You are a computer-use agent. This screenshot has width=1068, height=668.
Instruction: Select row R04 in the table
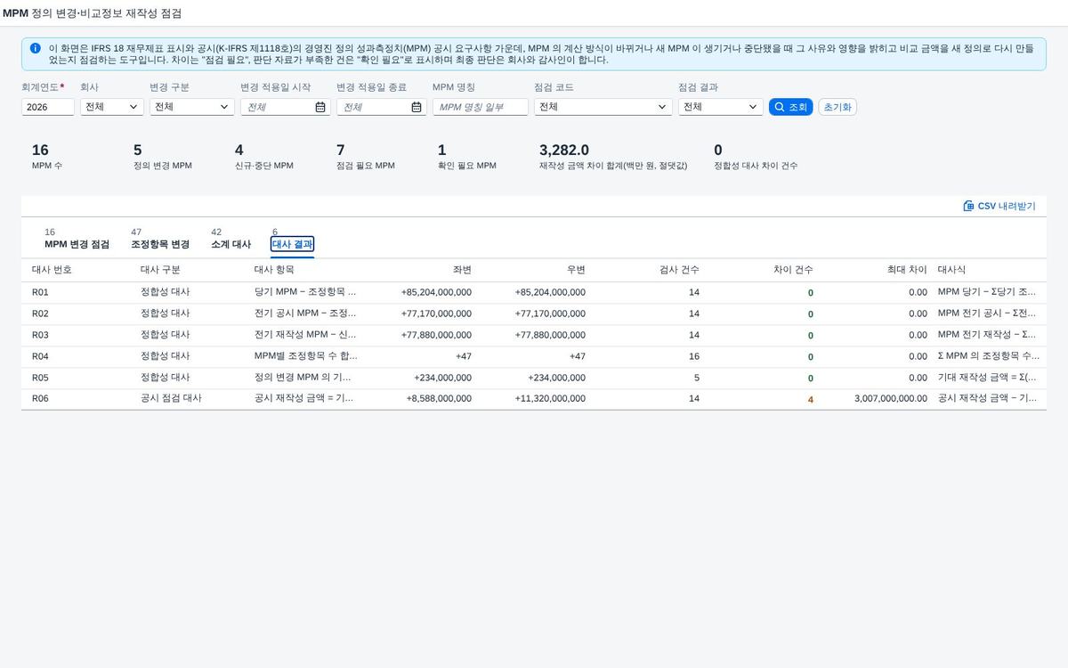[x=534, y=356]
